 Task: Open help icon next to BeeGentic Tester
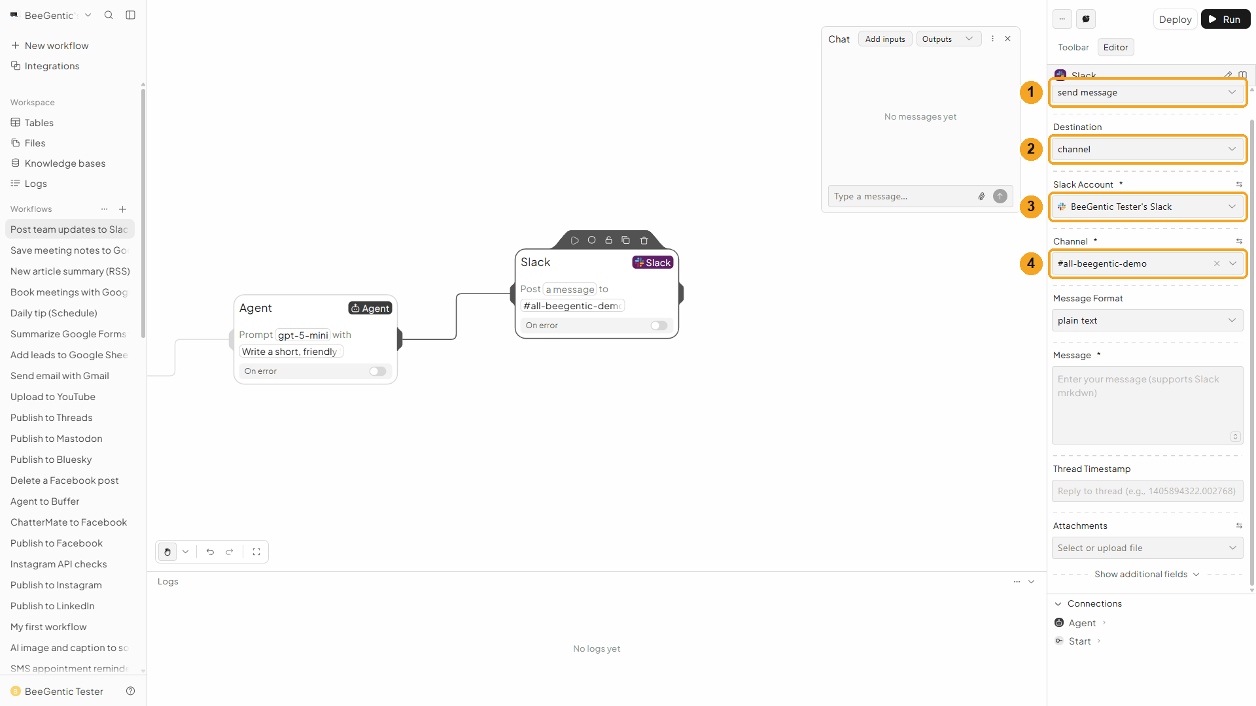tap(130, 691)
